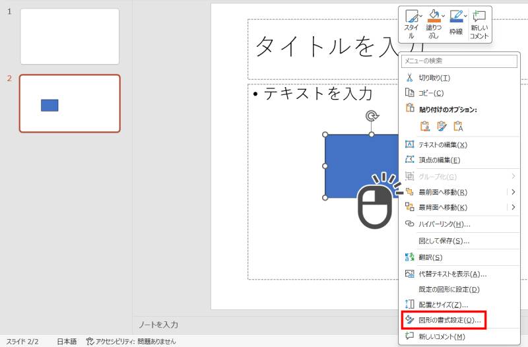Image resolution: width=528 pixels, height=347 pixels.
Task: Expand the 最前面へ移動 submenu arrow
Action: point(513,192)
